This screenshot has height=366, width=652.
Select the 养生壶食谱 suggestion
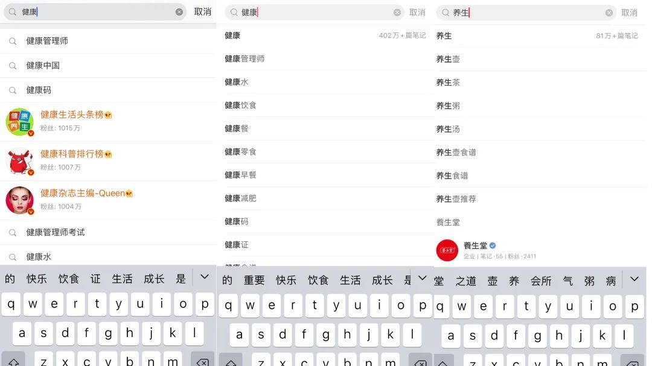click(x=456, y=153)
